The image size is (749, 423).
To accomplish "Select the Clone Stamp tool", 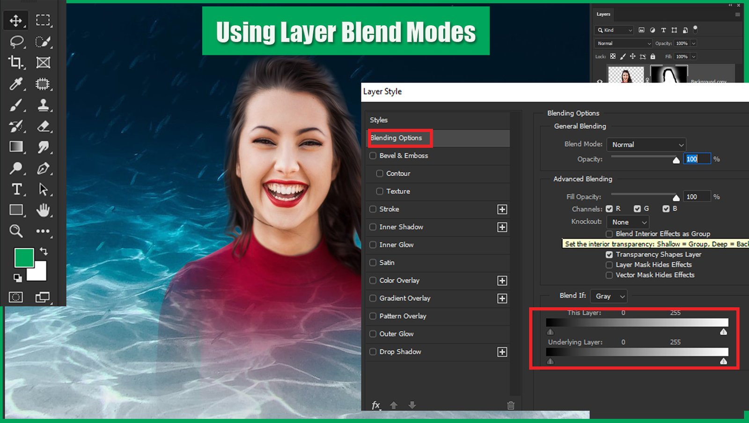I will pyautogui.click(x=43, y=105).
